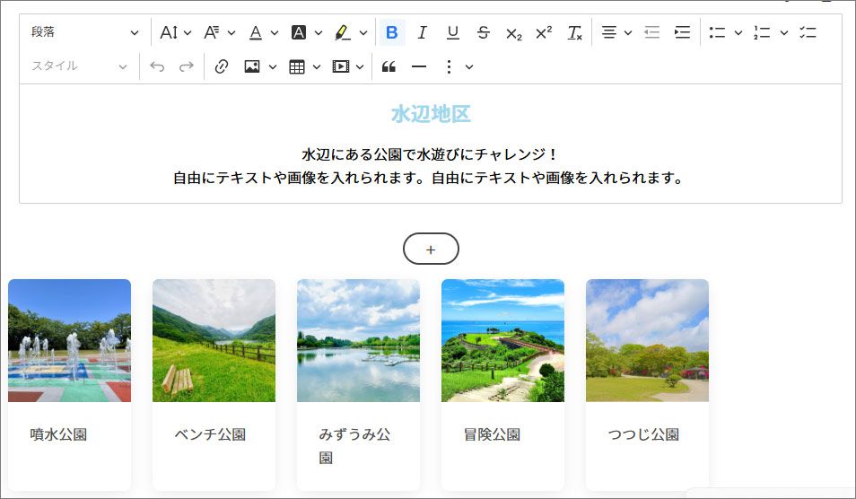
Task: Toggle underline formatting
Action: tap(452, 32)
